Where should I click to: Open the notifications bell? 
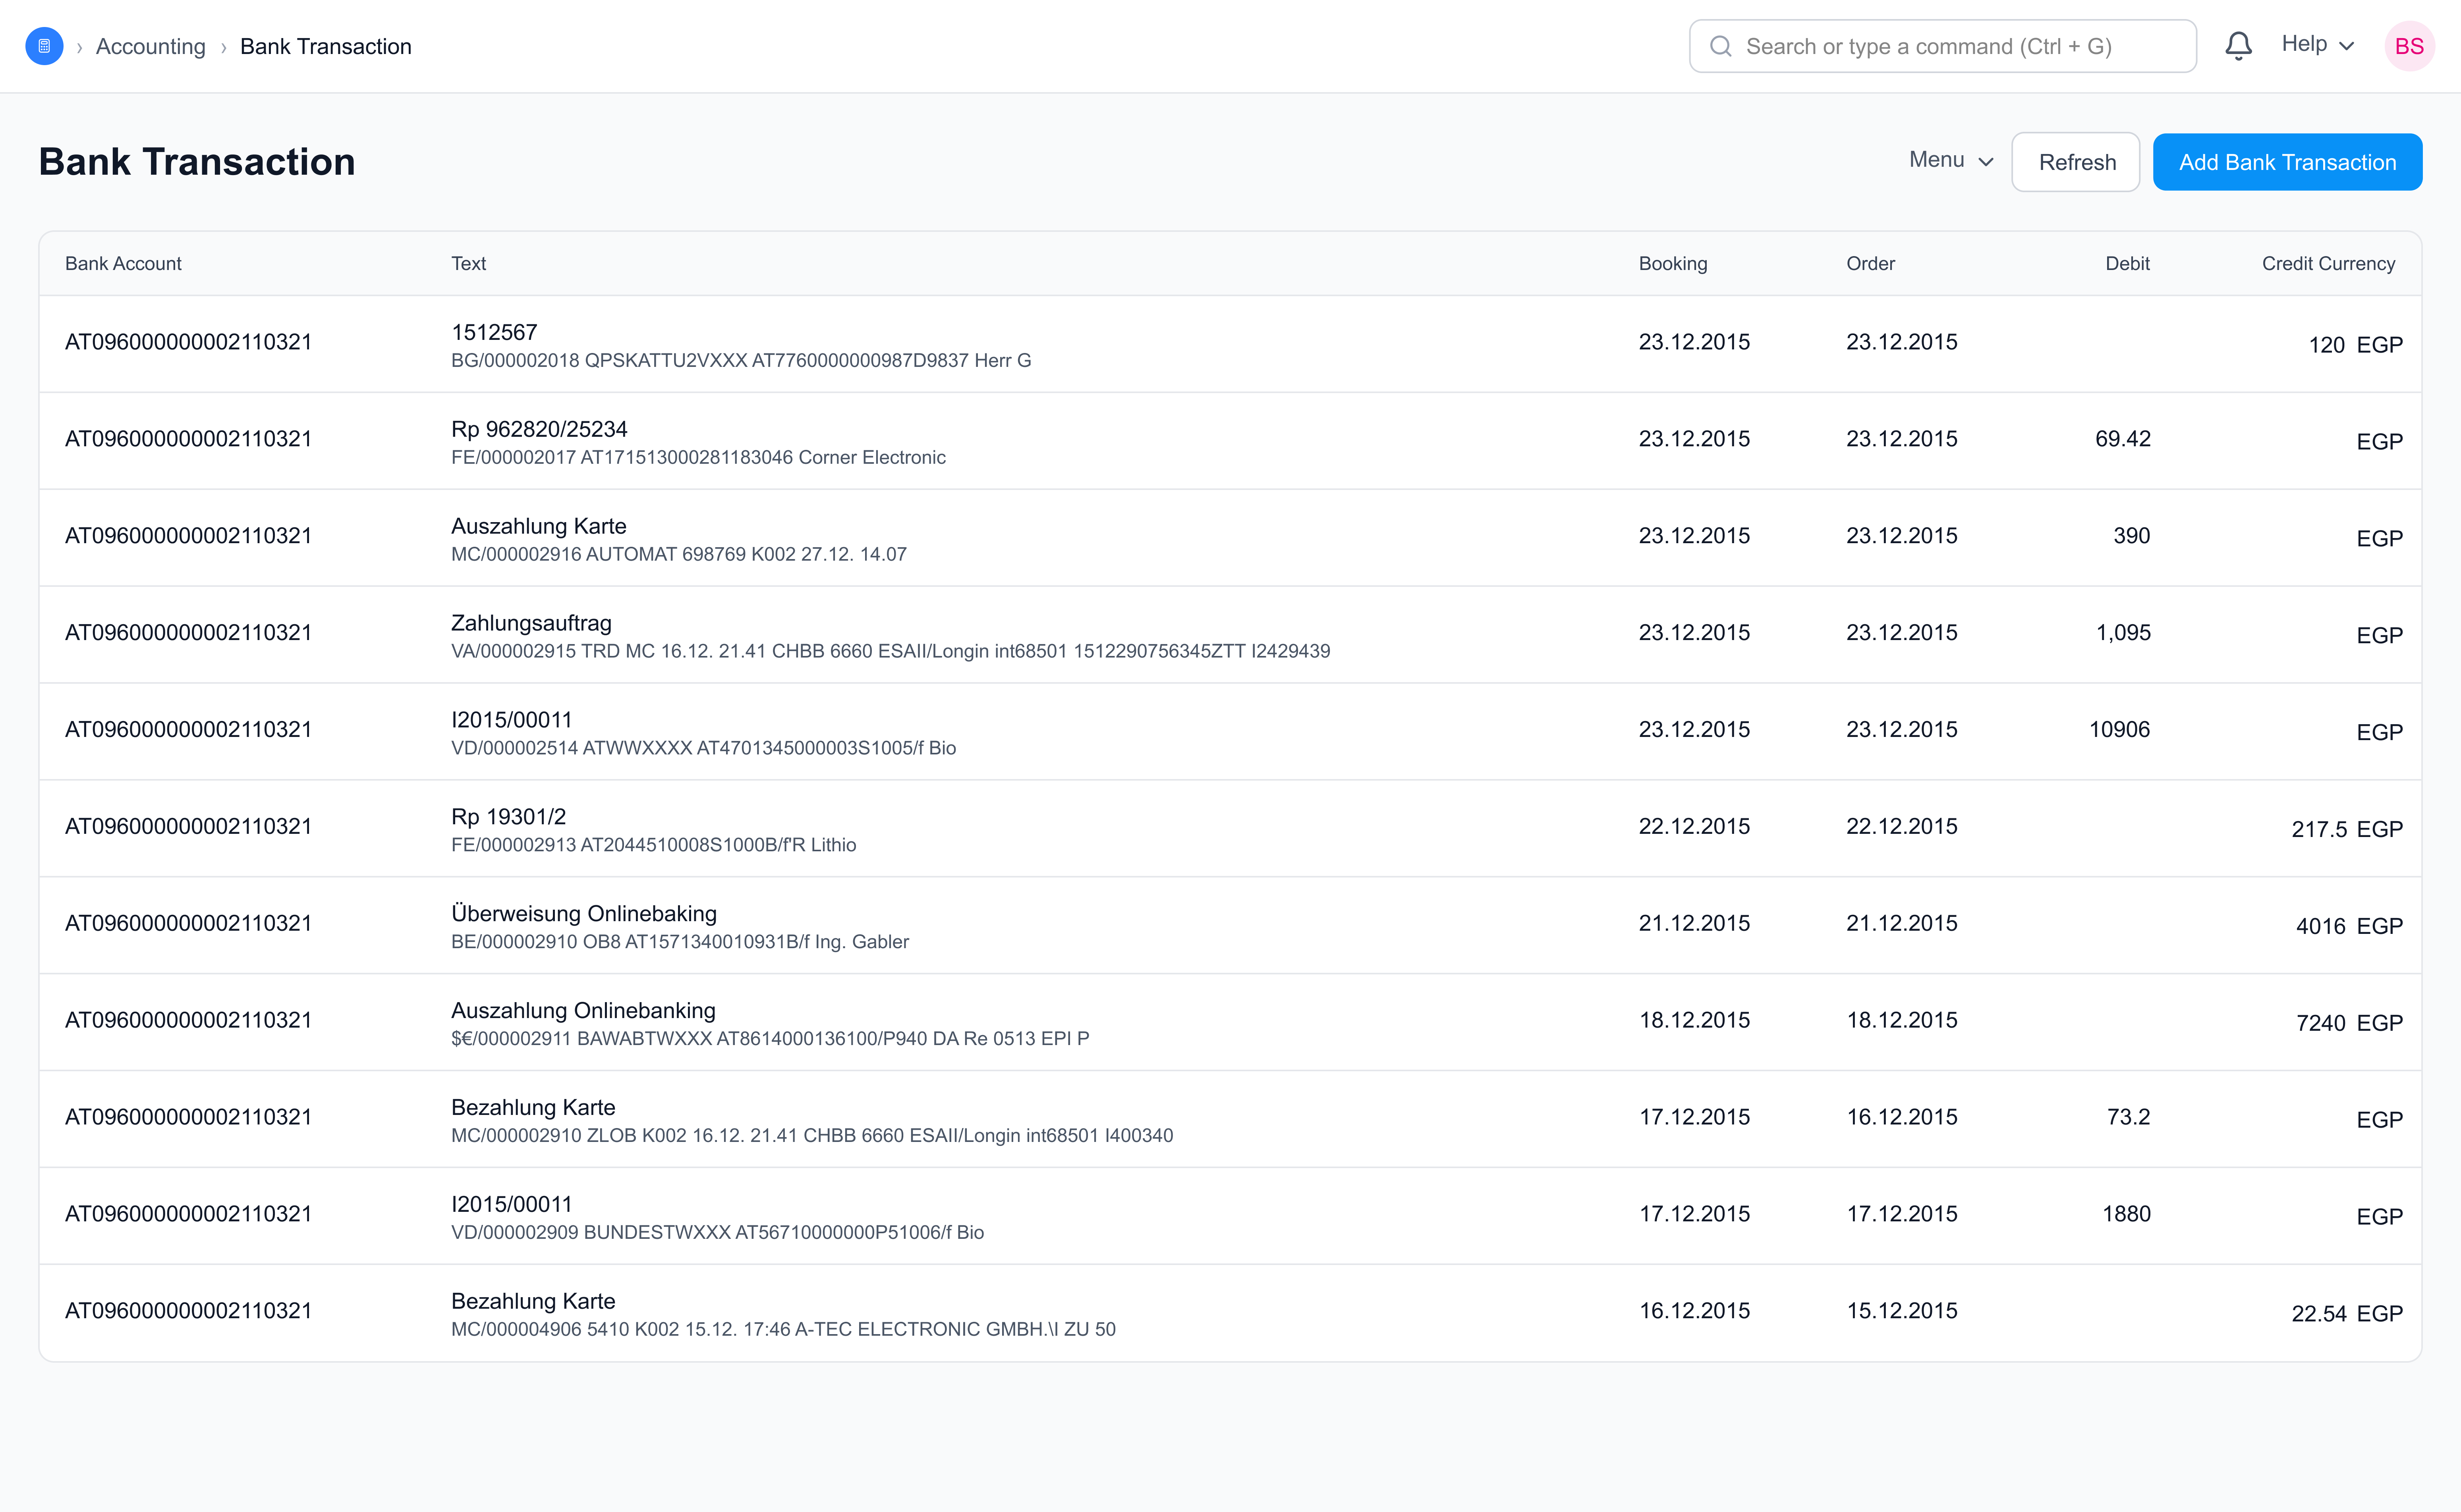pyautogui.click(x=2238, y=46)
